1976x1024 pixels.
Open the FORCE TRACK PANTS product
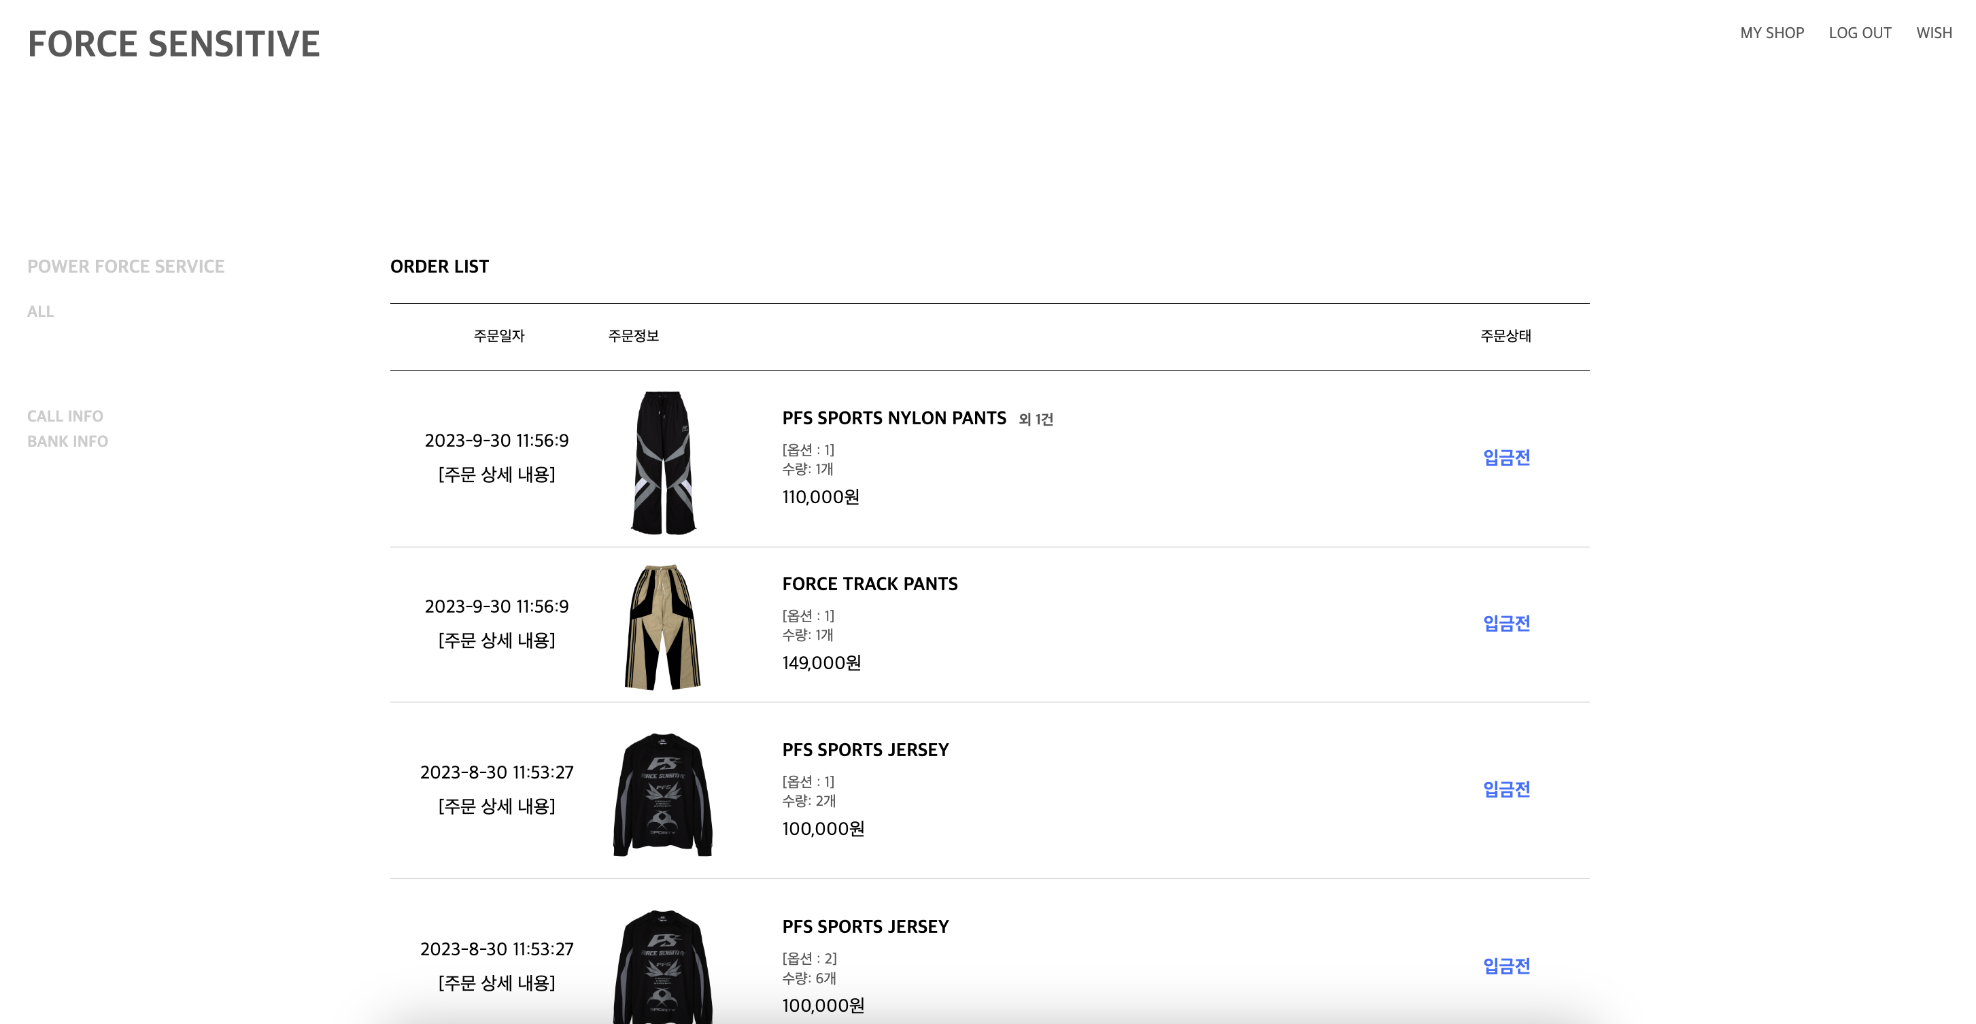click(x=870, y=583)
